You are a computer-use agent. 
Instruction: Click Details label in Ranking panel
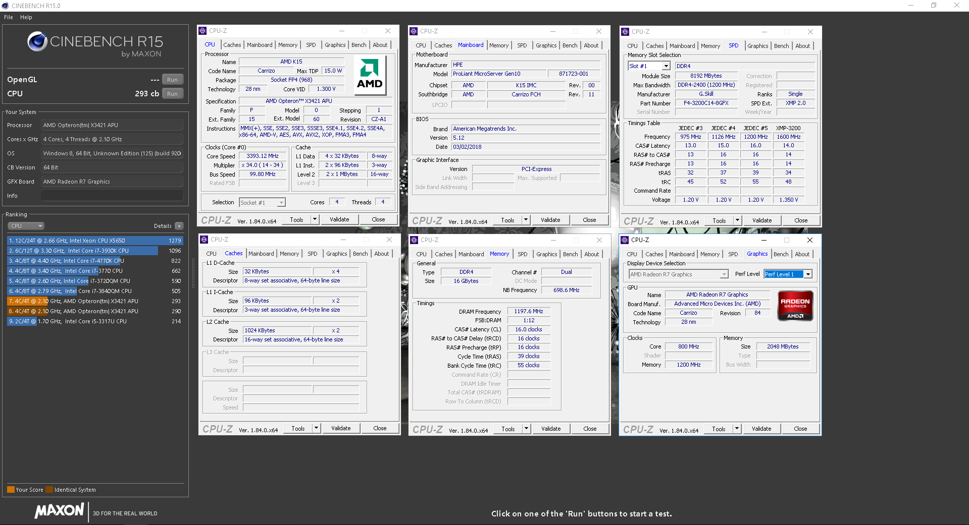[163, 226]
